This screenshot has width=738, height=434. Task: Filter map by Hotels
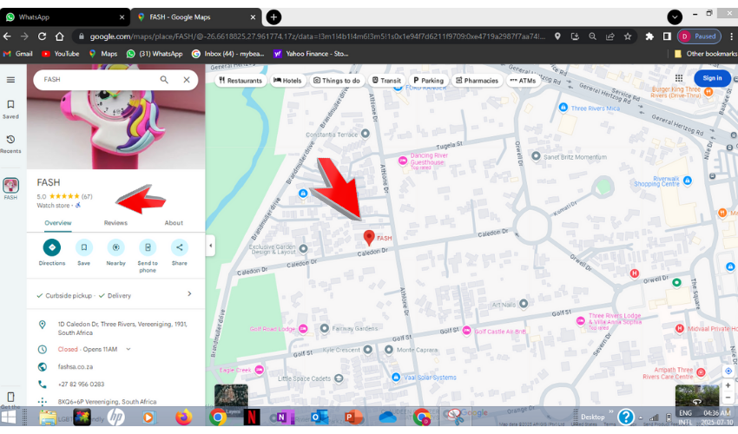[287, 81]
